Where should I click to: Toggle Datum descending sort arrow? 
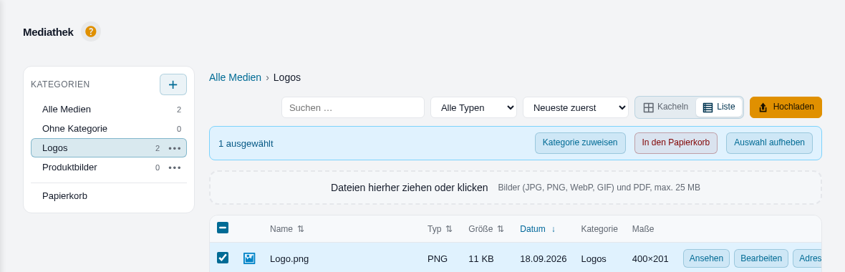point(553,229)
